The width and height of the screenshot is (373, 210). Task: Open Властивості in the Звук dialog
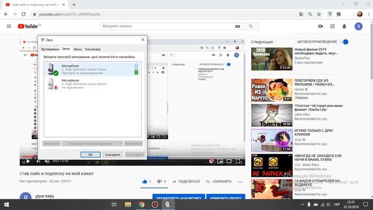point(133,143)
